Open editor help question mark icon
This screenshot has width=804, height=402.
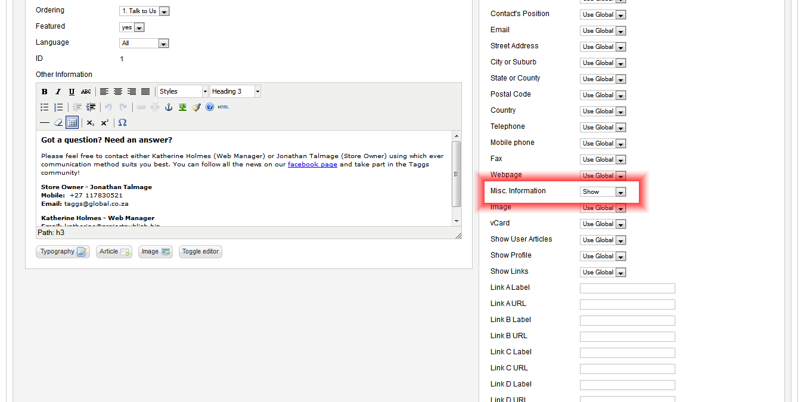click(210, 107)
